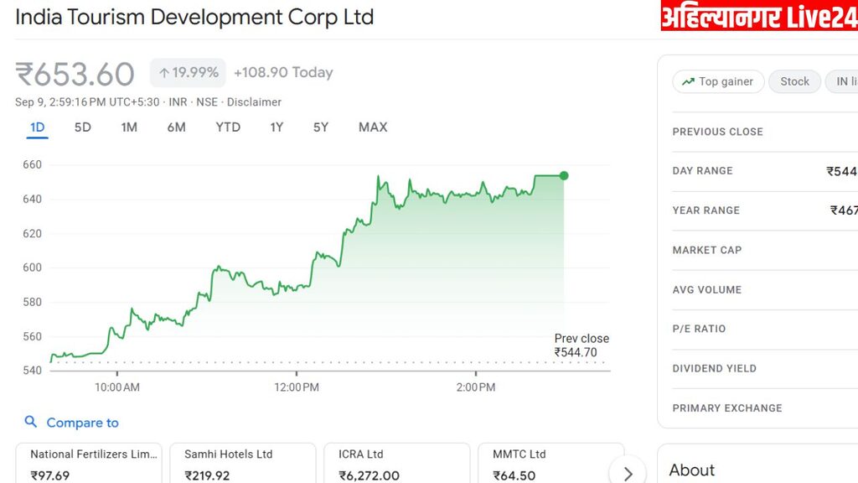Select the YTD chart range
This screenshot has height=483, width=858.
pos(228,127)
